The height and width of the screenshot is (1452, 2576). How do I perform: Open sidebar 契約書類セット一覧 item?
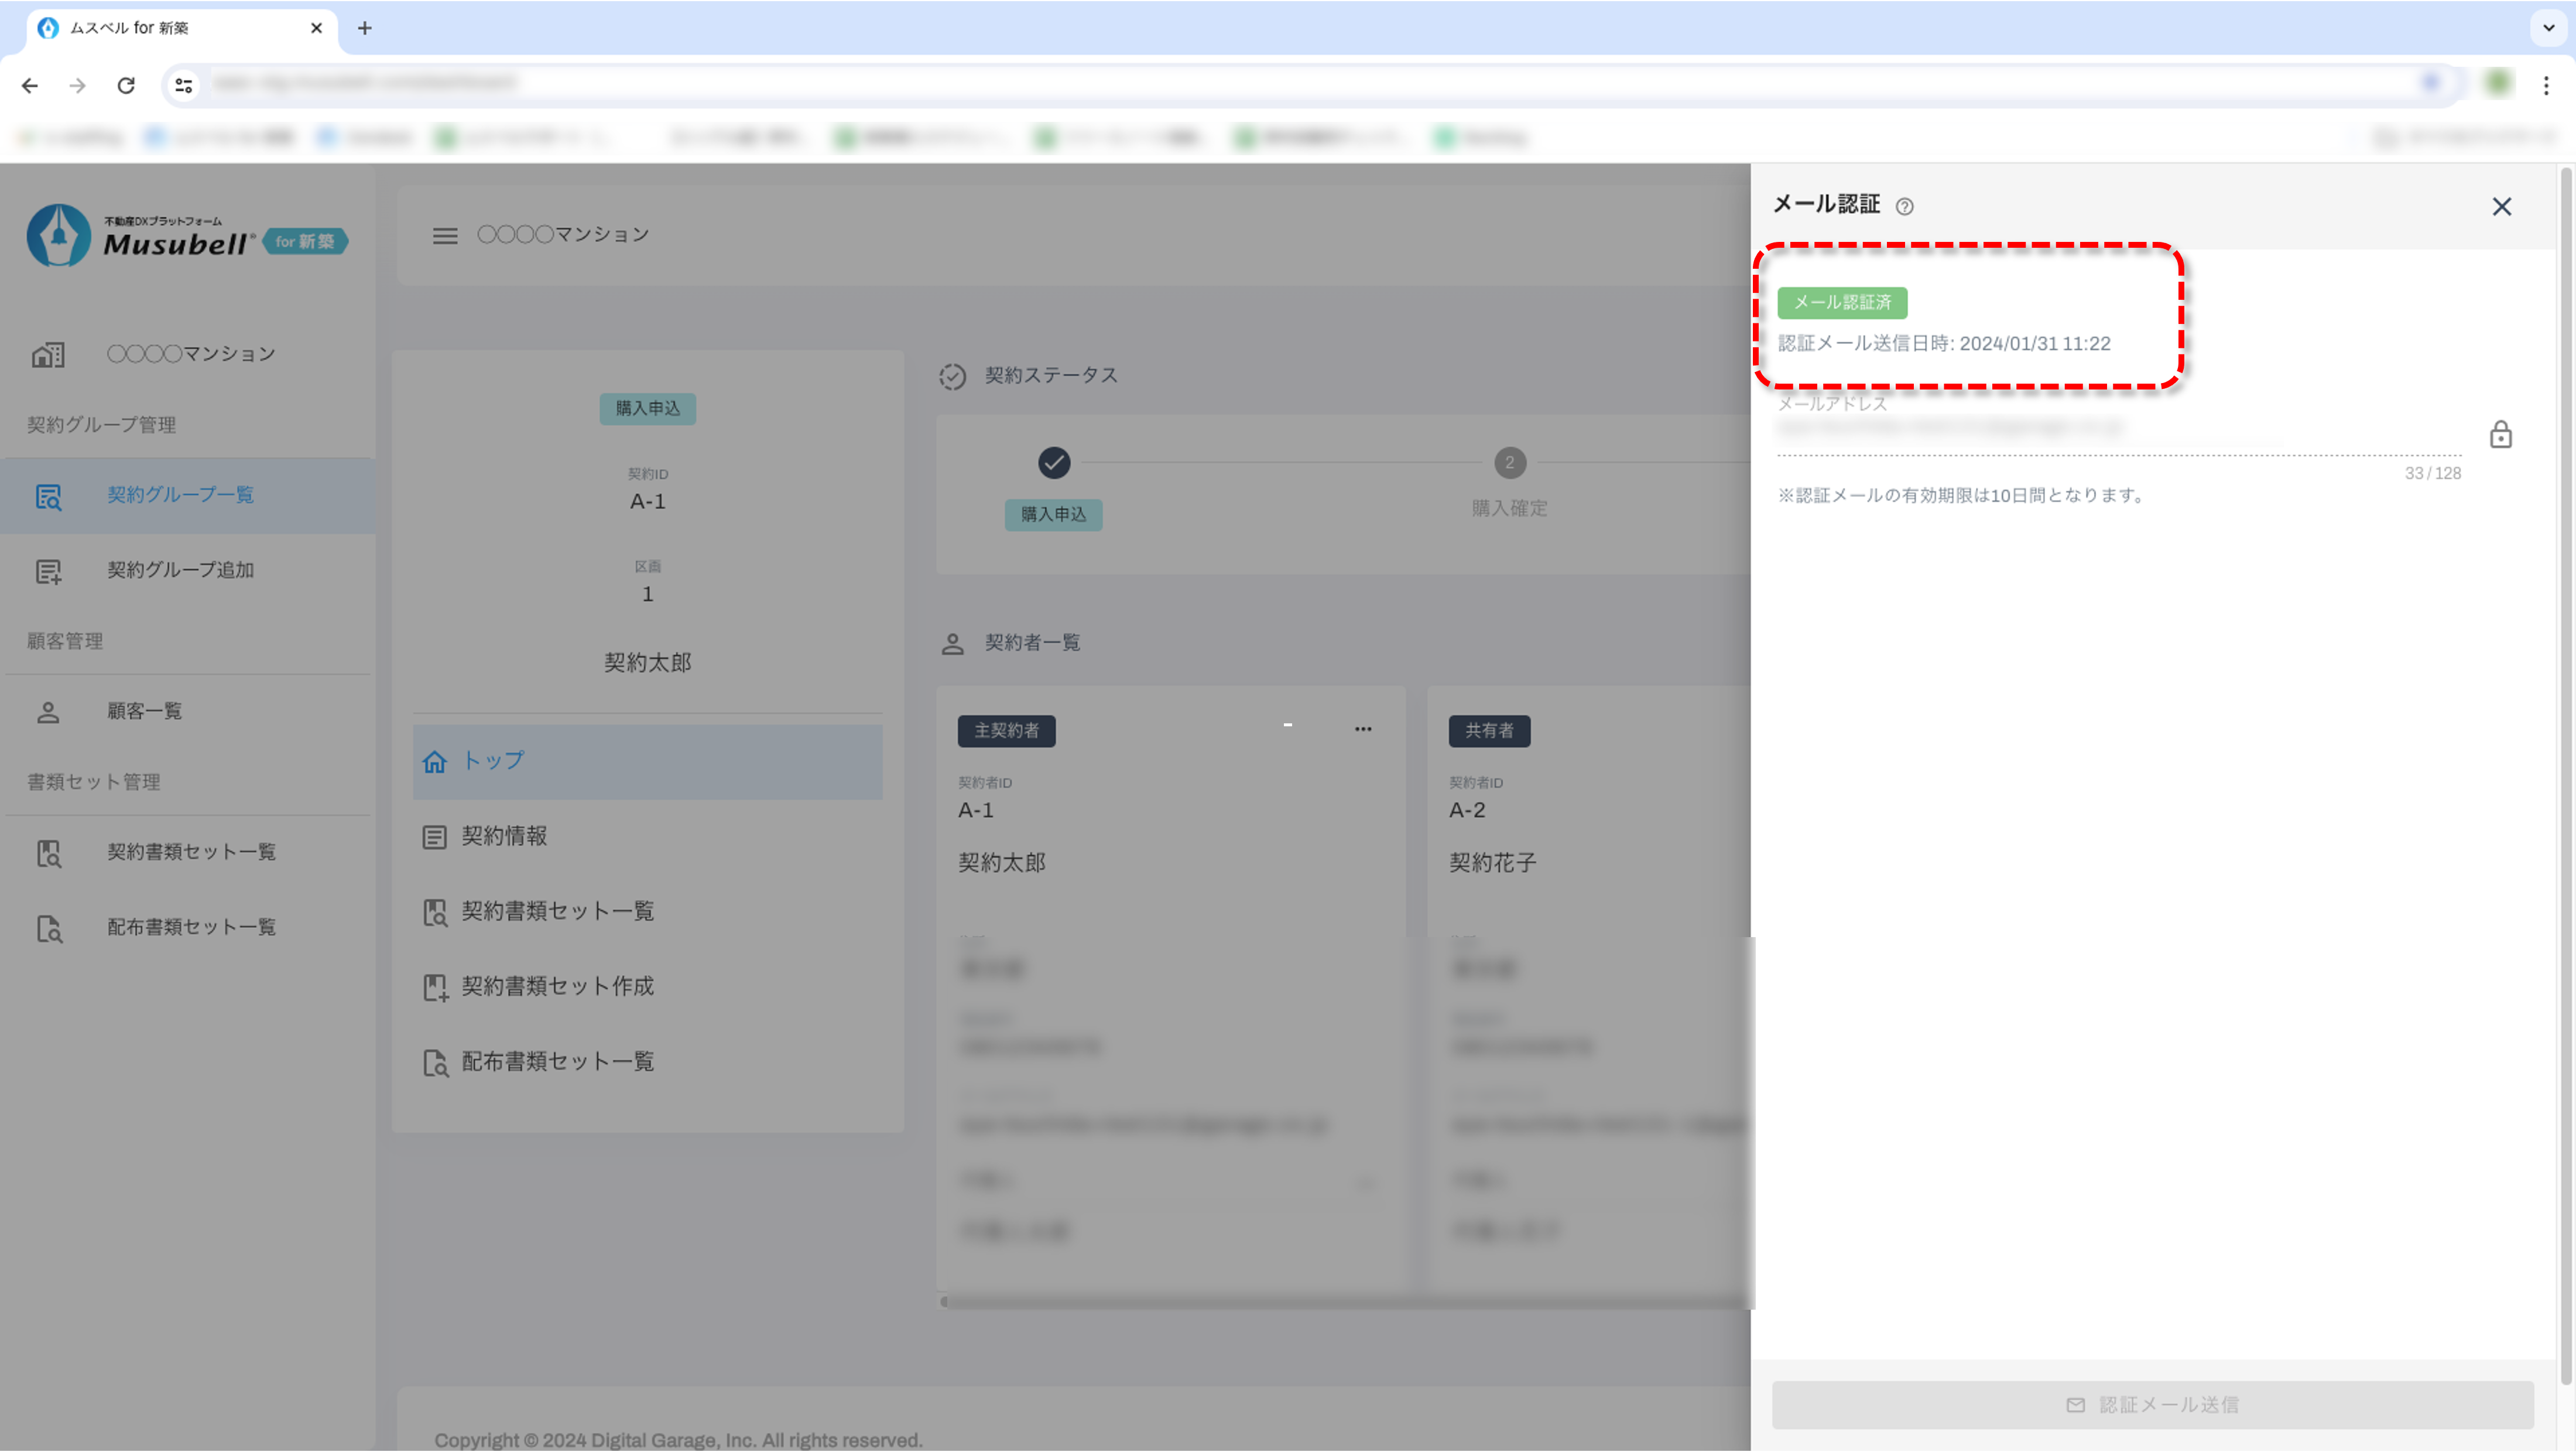click(x=190, y=852)
